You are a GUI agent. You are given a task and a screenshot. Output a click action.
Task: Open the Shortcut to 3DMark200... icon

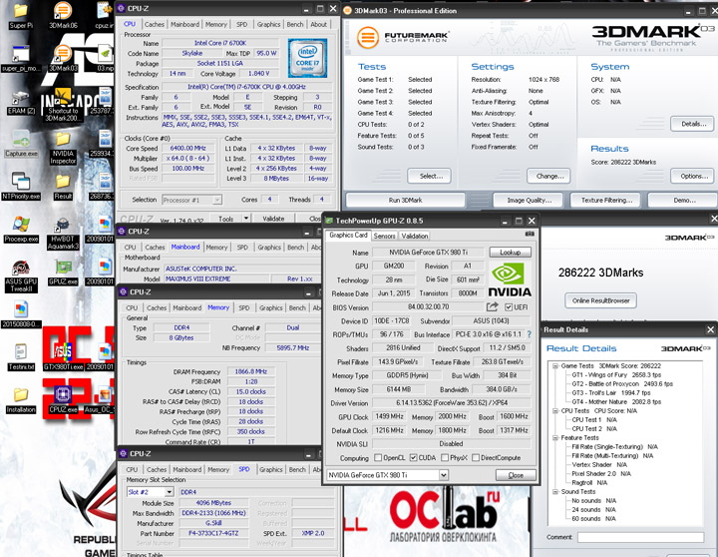(x=63, y=105)
